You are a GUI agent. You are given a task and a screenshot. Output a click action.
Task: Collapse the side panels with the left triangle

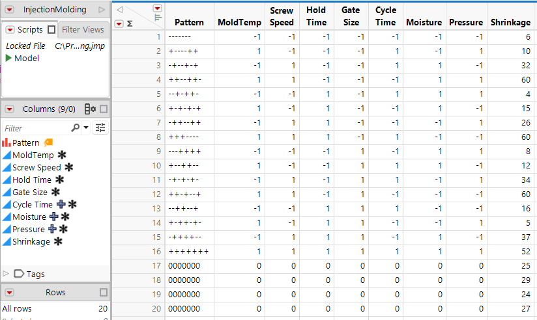tap(119, 9)
